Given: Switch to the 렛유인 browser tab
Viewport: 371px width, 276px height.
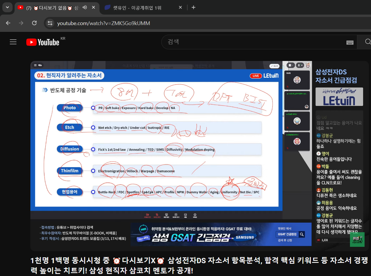Looking at the screenshot, I should point(137,8).
